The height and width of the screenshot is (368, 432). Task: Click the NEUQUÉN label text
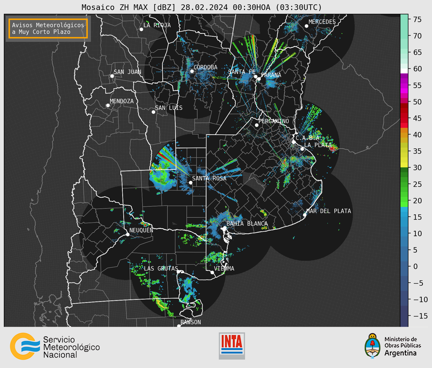[141, 230]
